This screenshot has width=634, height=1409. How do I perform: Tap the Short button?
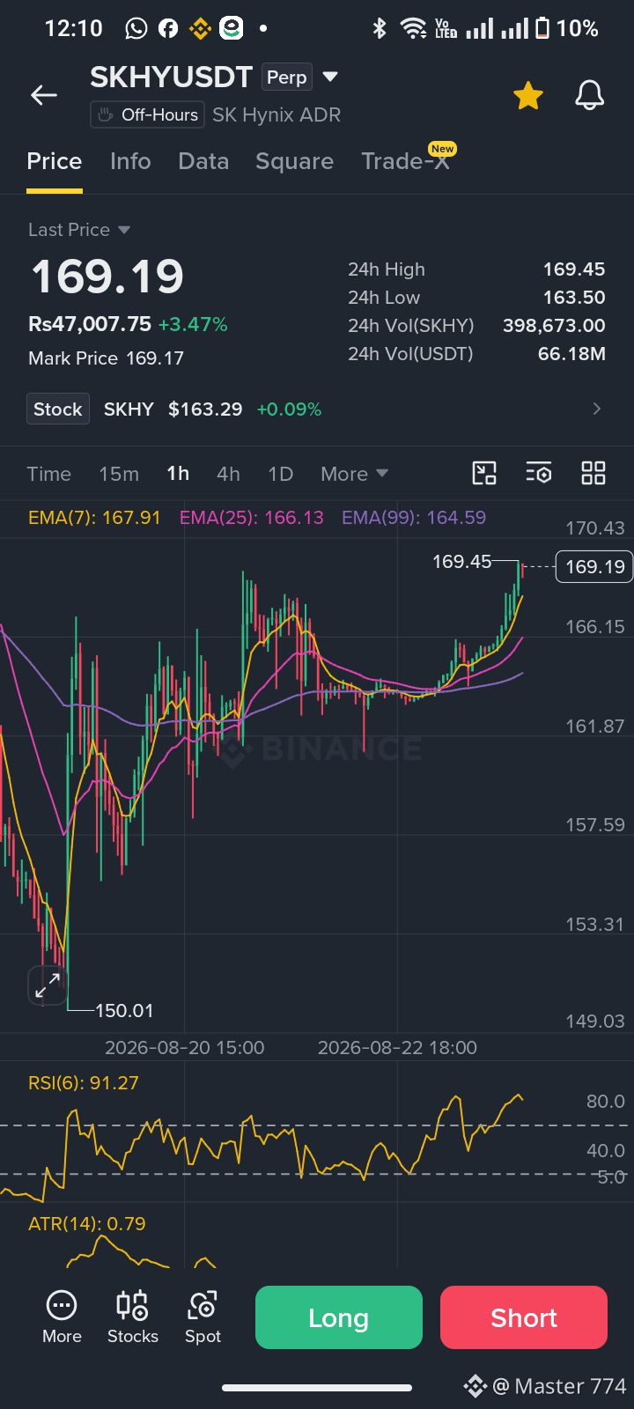tap(524, 1317)
